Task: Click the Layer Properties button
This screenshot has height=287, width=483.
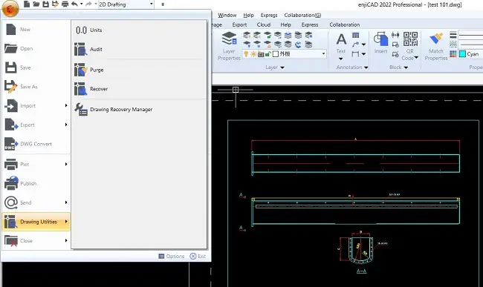Action: (x=229, y=46)
